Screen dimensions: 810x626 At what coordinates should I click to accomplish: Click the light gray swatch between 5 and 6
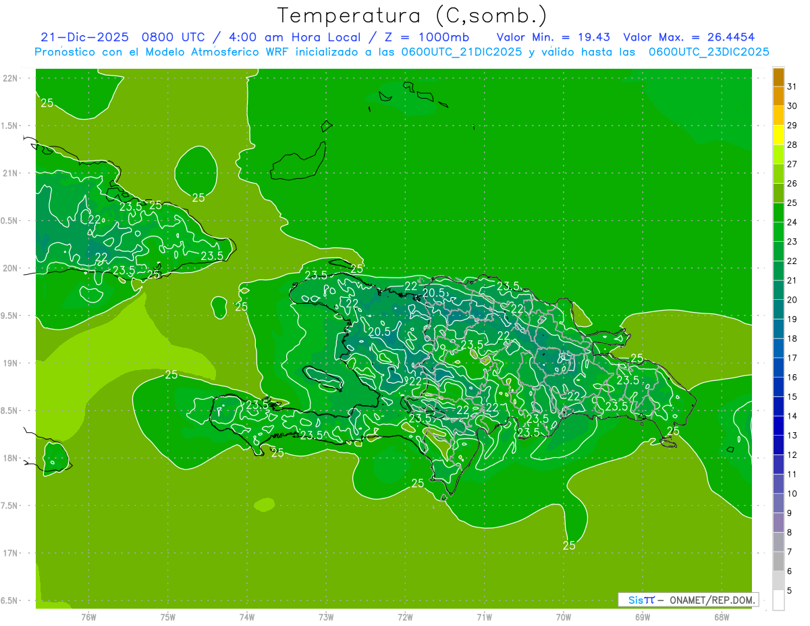(778, 581)
